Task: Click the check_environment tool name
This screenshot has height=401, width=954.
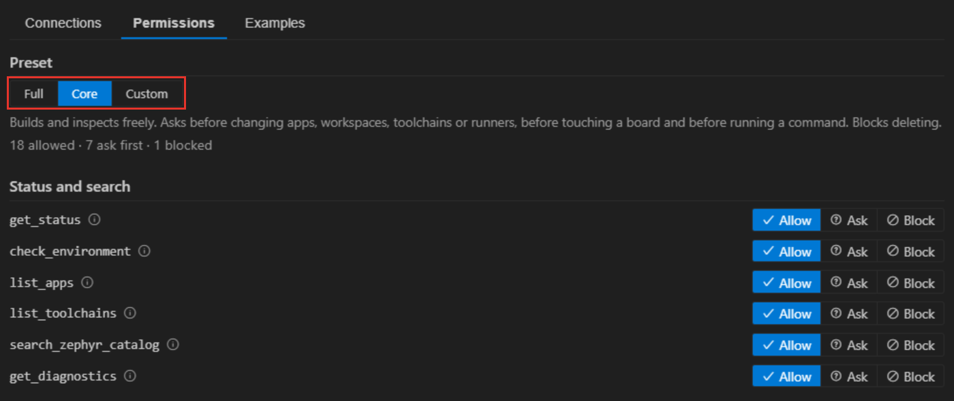Action: pos(70,251)
